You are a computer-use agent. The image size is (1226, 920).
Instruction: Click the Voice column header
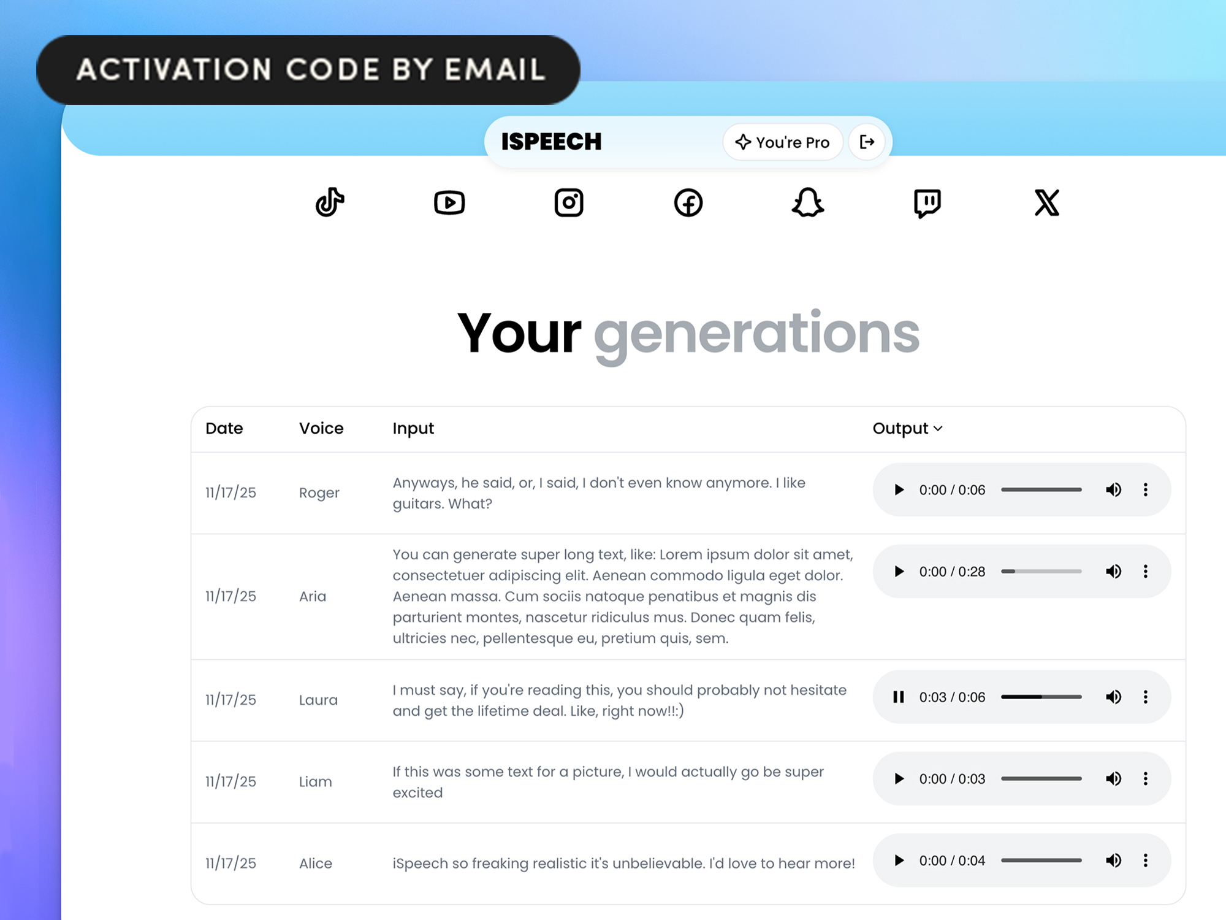[x=321, y=428]
